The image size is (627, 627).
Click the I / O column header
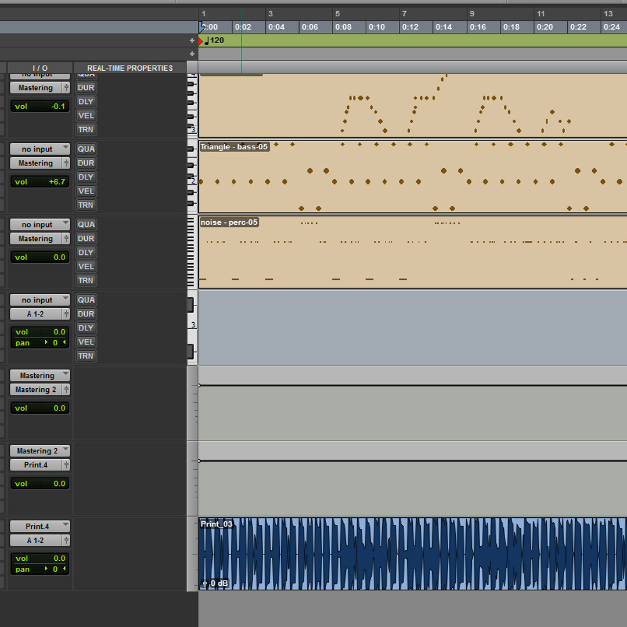40,68
